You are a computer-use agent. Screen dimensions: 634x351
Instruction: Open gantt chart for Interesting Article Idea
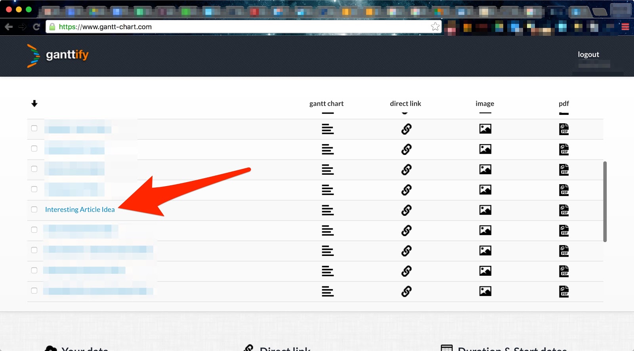(x=327, y=210)
